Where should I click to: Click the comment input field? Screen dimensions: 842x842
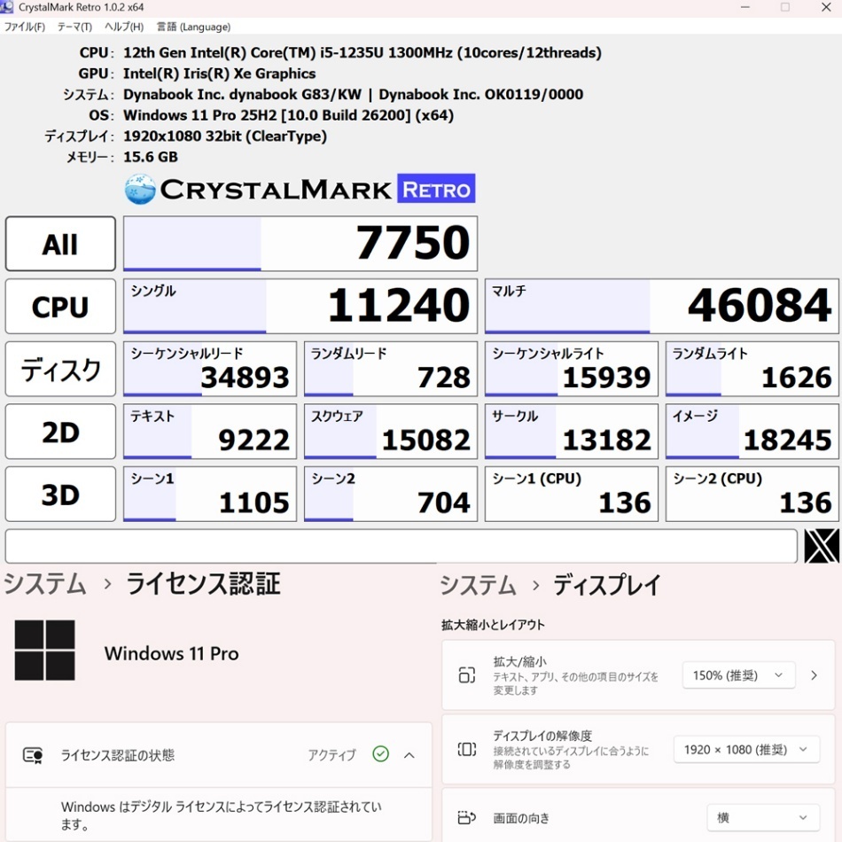click(402, 546)
